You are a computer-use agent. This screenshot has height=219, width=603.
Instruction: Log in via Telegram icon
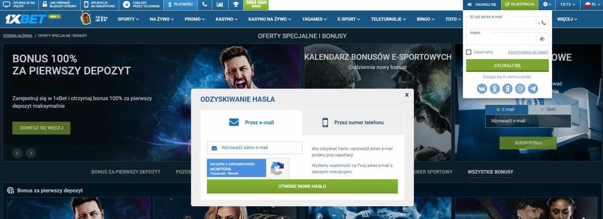[x=533, y=89]
